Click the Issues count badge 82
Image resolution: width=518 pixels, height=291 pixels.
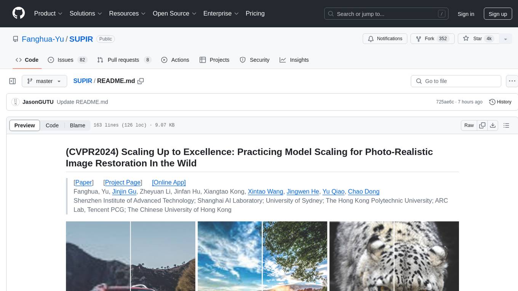[82, 60]
